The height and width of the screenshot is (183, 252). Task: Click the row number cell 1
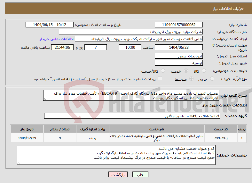(x=241, y=138)
